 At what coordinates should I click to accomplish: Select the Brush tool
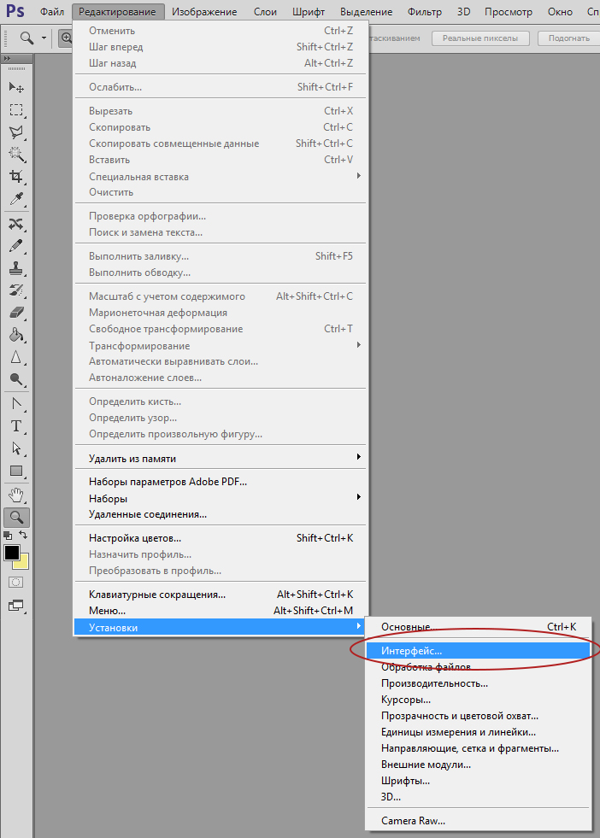[16, 246]
